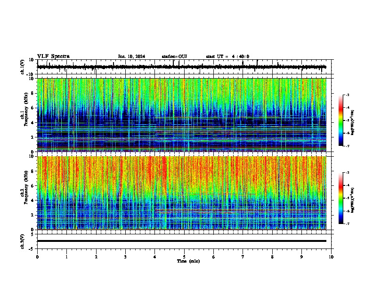Click the ch.1 spectrogram image
This screenshot has width=373, height=288.
click(181, 115)
